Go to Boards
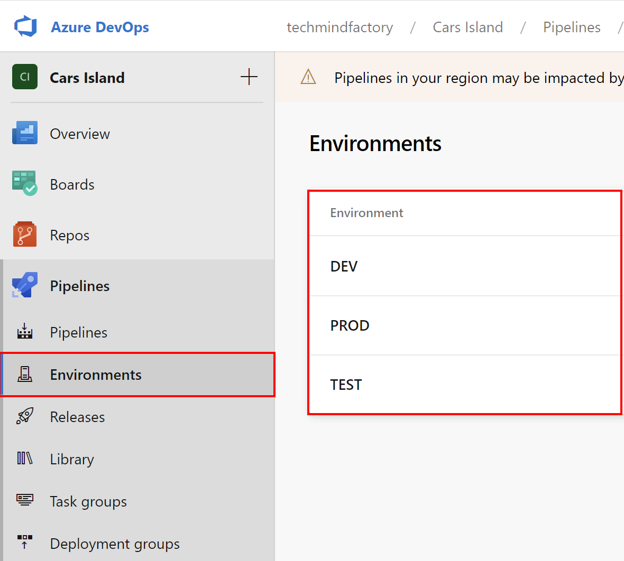The height and width of the screenshot is (561, 624). pos(72,184)
